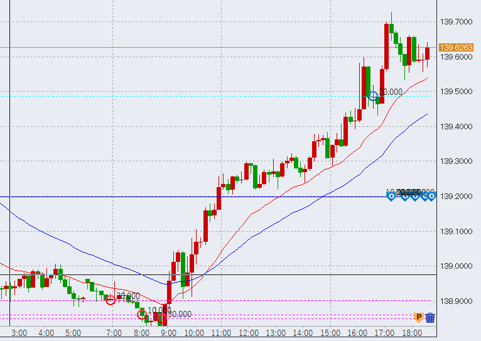This screenshot has height=341, width=481.
Task: Click the 12:00 time axis label
Action: click(249, 333)
